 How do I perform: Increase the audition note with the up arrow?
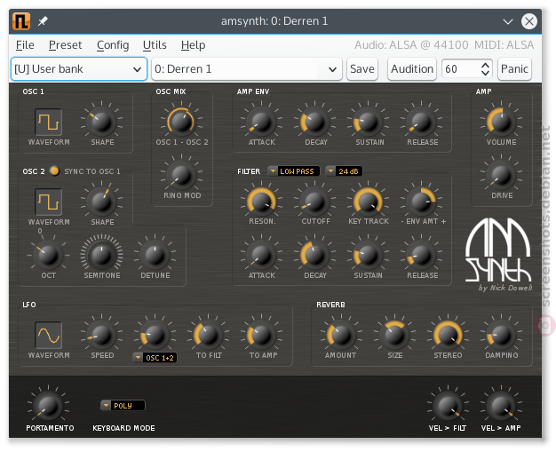[x=486, y=65]
